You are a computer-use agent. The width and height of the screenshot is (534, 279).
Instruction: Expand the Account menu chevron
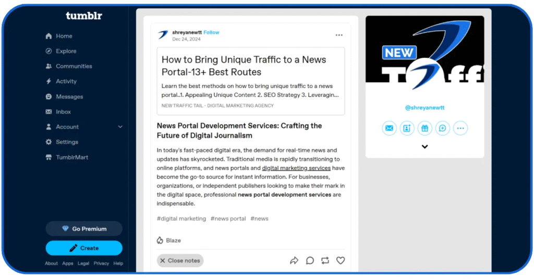[120, 127]
